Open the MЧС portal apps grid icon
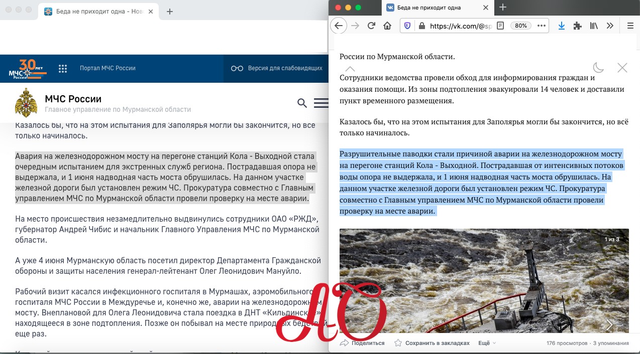The height and width of the screenshot is (354, 640). [x=63, y=68]
